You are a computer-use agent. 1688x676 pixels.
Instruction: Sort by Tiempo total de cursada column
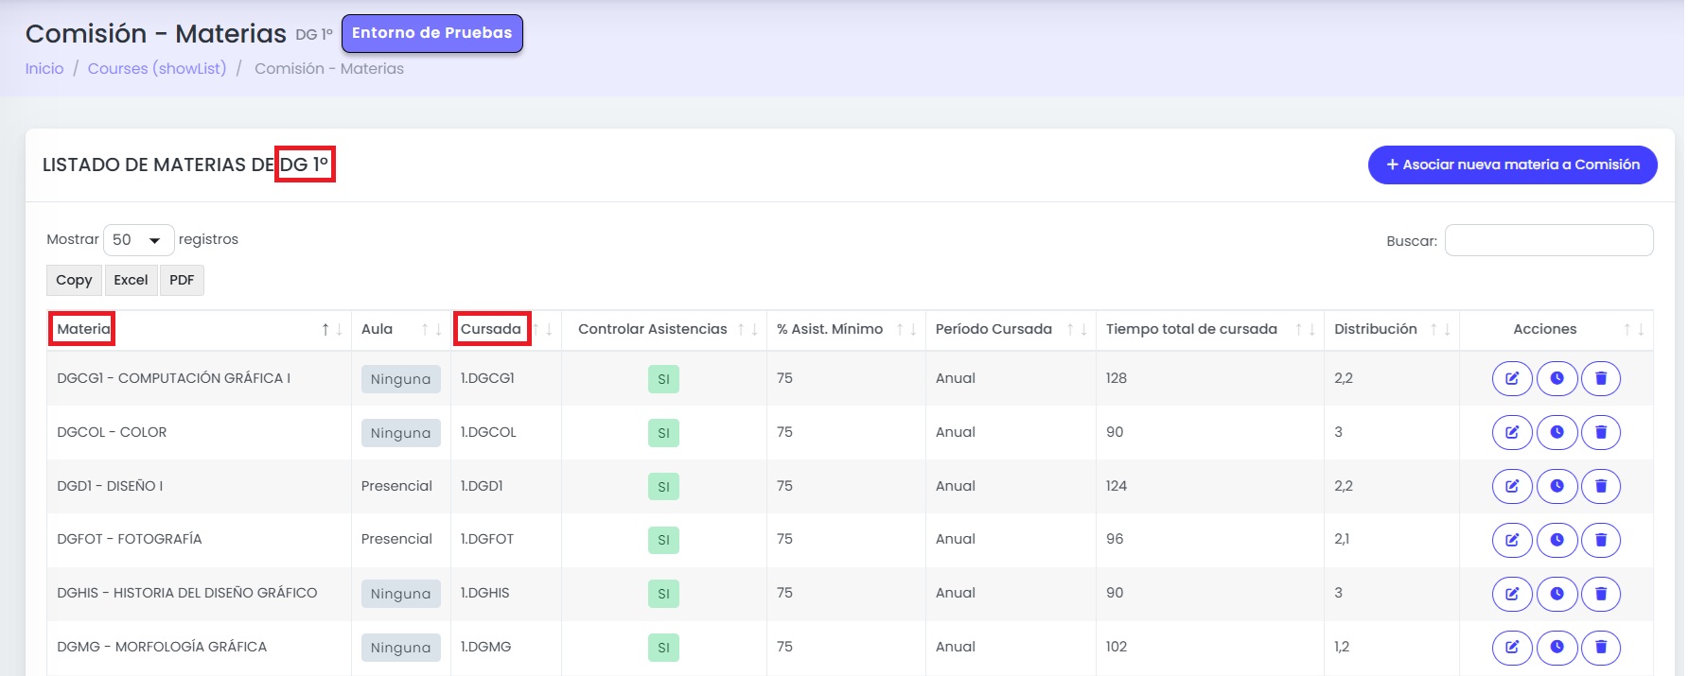(1210, 330)
